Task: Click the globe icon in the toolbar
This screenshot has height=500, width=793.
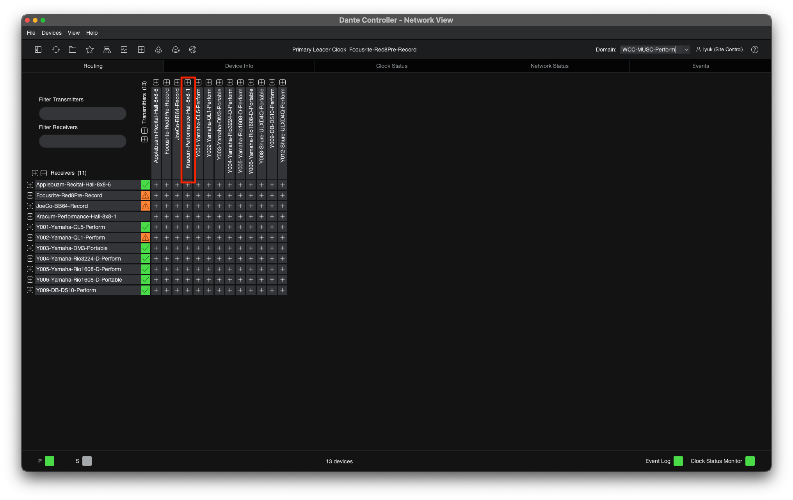Action: (193, 50)
